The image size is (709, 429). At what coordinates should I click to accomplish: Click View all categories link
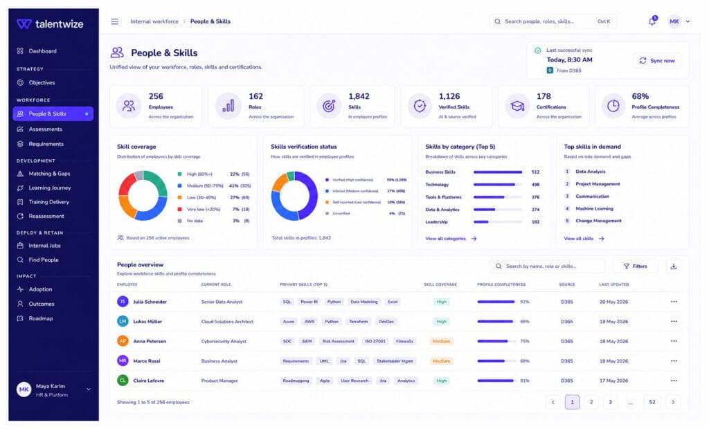click(451, 239)
